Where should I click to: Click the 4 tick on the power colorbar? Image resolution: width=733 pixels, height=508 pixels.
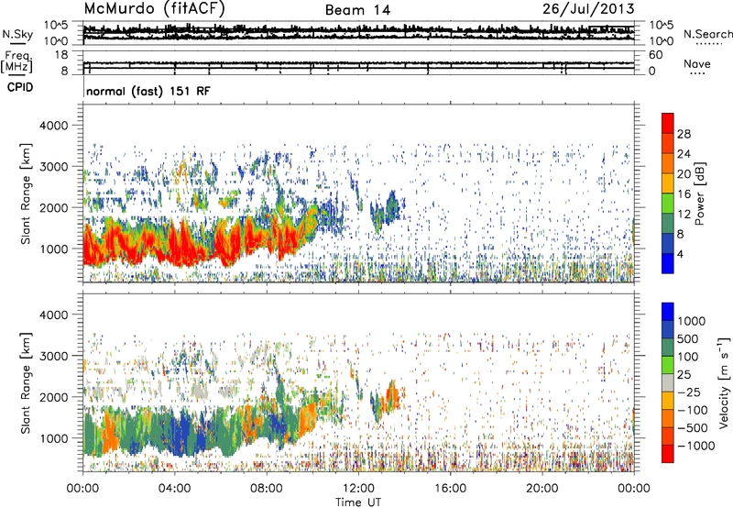click(x=681, y=254)
